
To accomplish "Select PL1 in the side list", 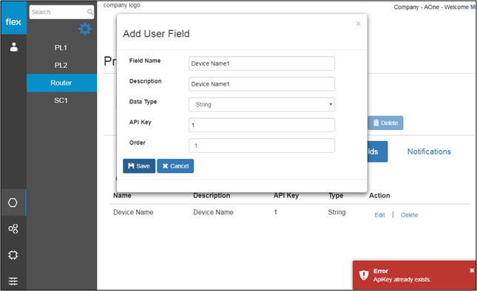I will [x=61, y=48].
